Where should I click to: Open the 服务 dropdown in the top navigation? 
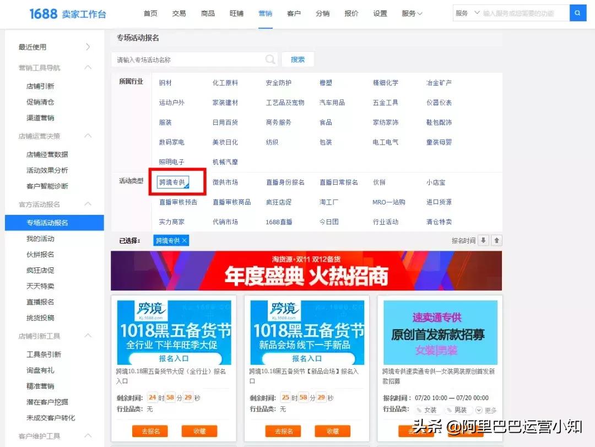(x=411, y=13)
